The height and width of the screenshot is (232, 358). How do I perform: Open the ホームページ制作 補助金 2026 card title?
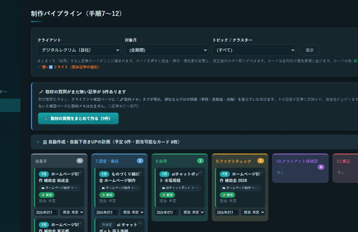pos(240,177)
